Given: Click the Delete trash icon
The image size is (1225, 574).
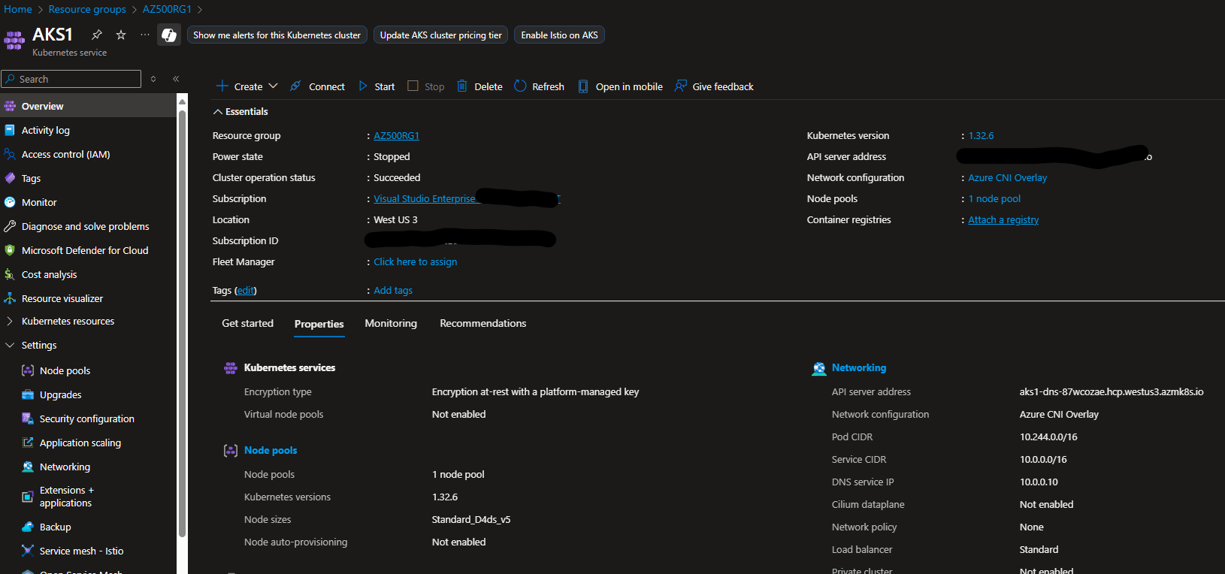Looking at the screenshot, I should tap(462, 86).
